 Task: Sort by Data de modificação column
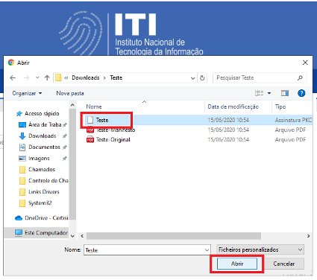[x=233, y=106]
